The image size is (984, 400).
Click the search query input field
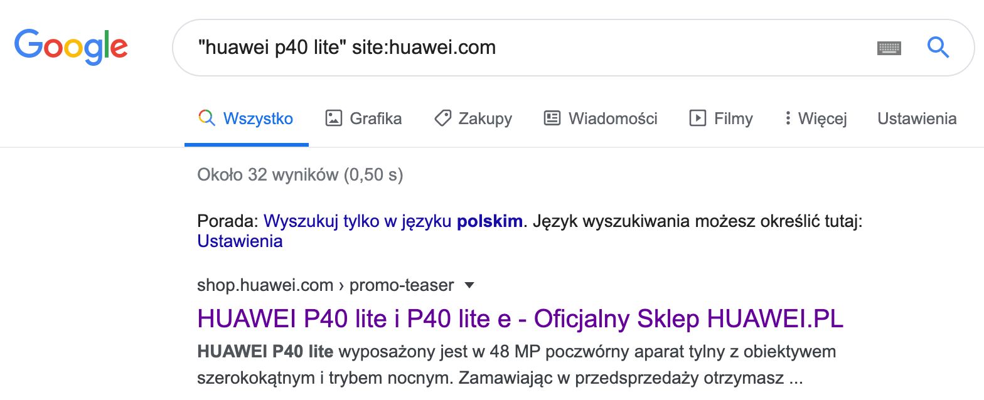click(x=439, y=47)
